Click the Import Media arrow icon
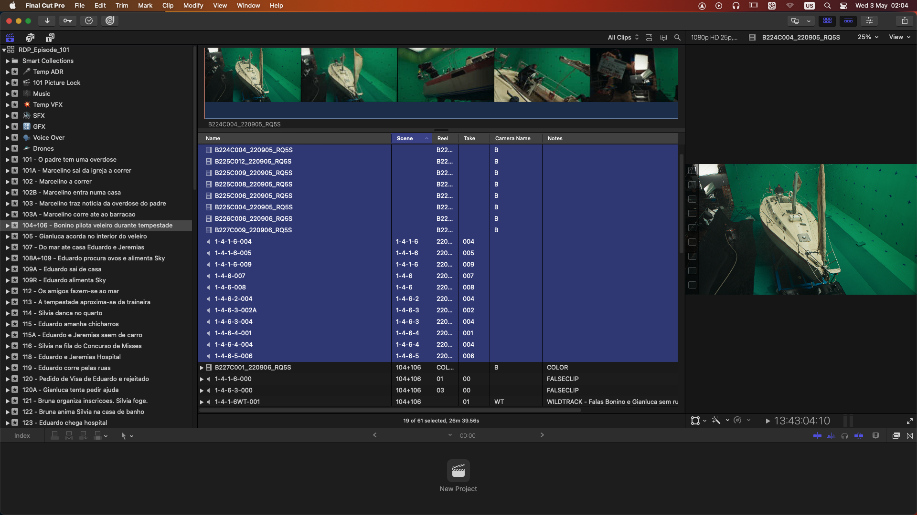Screen dimensions: 917x515 (47, 21)
